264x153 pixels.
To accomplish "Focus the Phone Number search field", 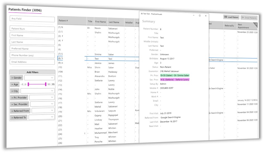I will tap(32, 55).
